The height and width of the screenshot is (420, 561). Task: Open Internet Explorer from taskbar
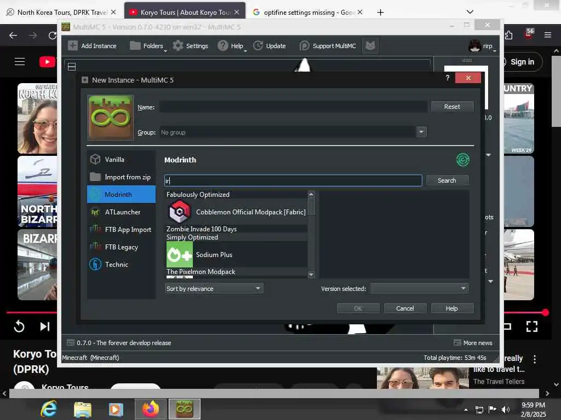[49, 409]
